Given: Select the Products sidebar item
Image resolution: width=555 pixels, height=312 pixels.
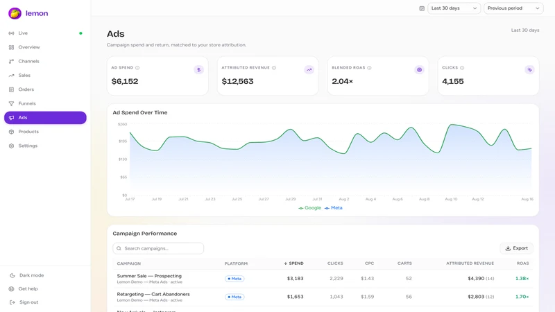Looking at the screenshot, I should [45, 132].
